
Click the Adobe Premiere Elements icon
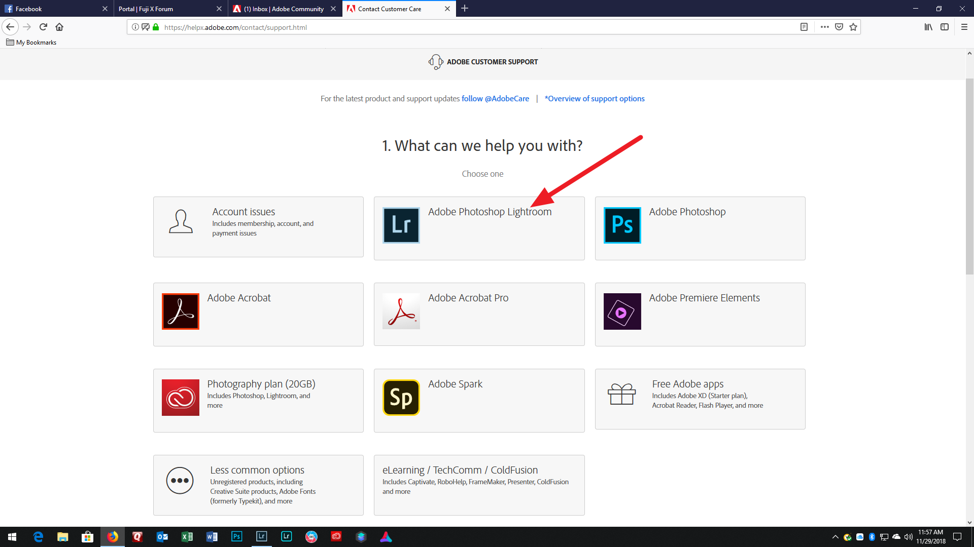(622, 311)
